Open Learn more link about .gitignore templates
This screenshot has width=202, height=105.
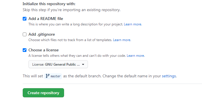122,40
